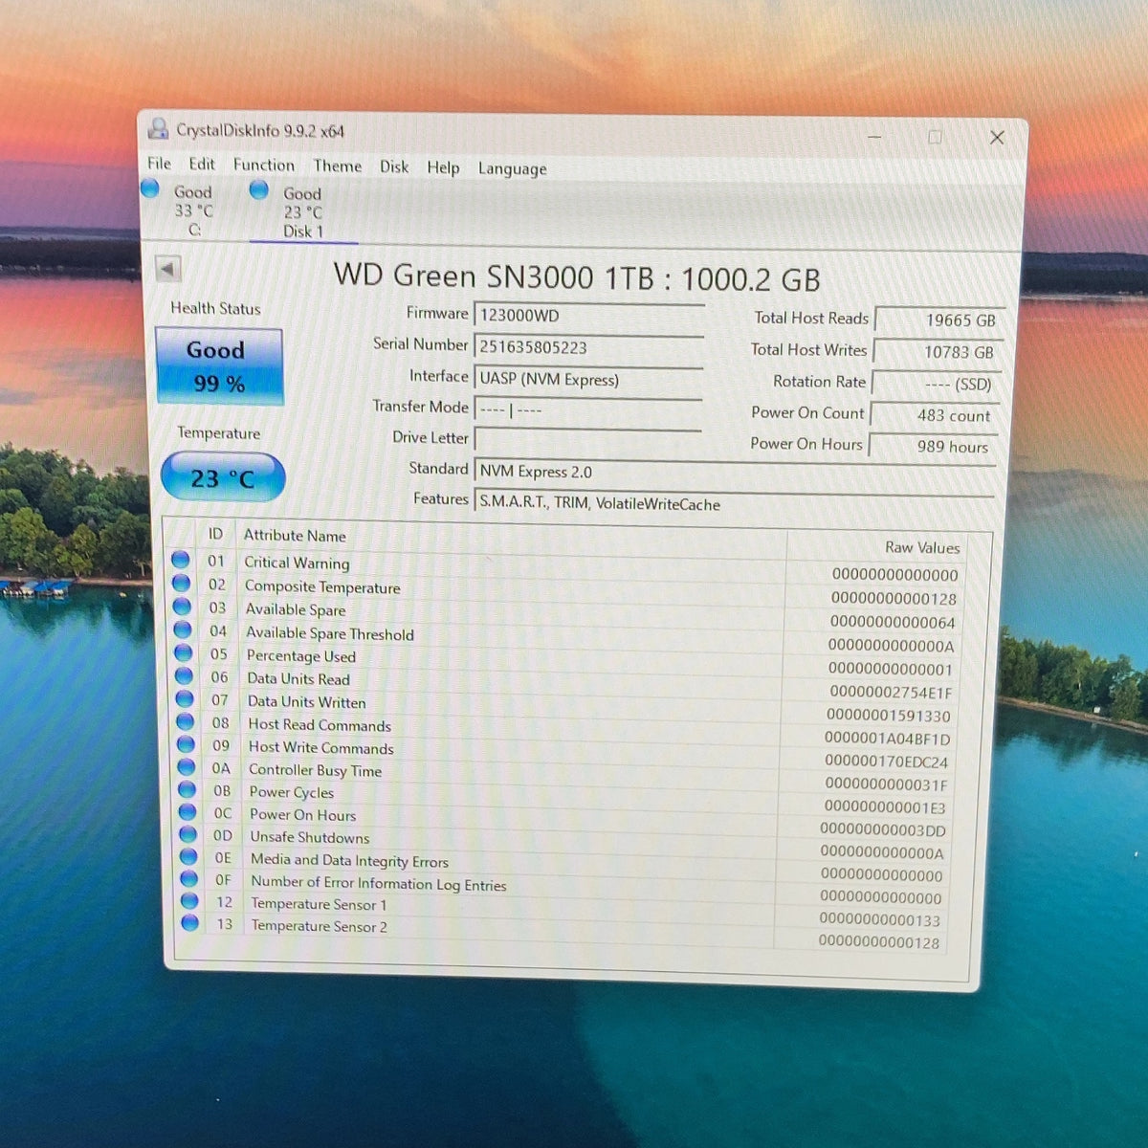The height and width of the screenshot is (1148, 1148).
Task: Click the blue status orb for Disk 1
Action: 258,189
